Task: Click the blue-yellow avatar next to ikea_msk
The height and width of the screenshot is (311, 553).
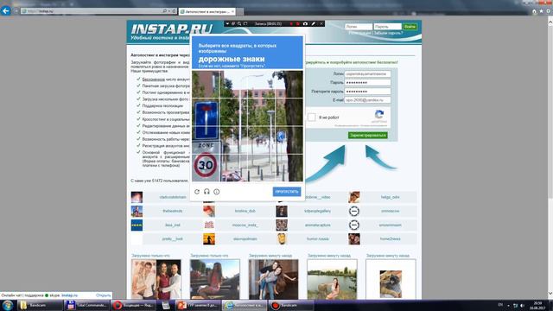Action: 137,225
